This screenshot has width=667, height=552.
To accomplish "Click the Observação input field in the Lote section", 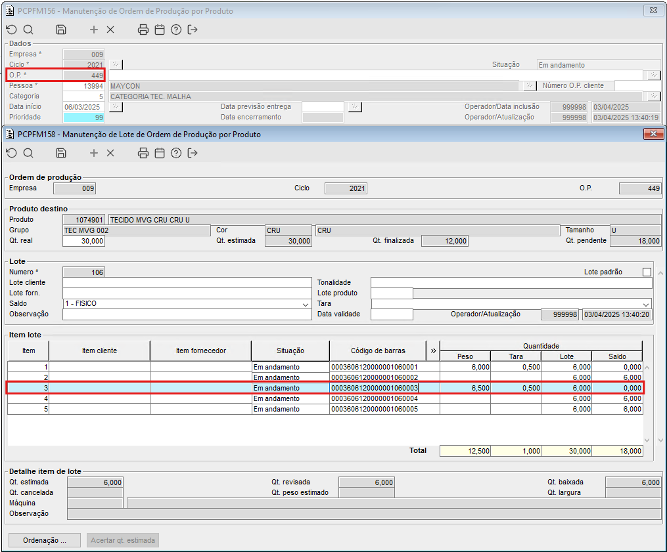I will pyautogui.click(x=187, y=314).
